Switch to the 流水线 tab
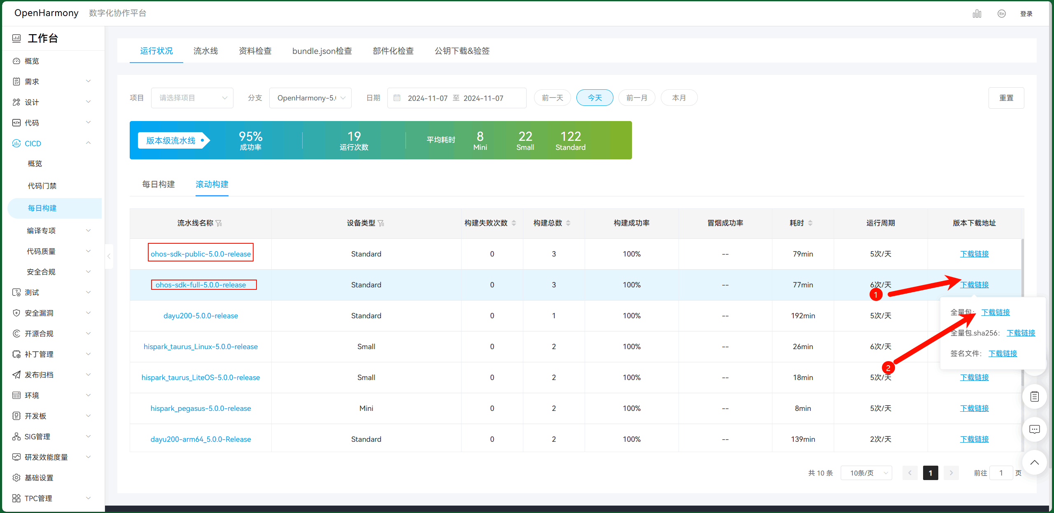This screenshot has width=1054, height=513. (206, 51)
